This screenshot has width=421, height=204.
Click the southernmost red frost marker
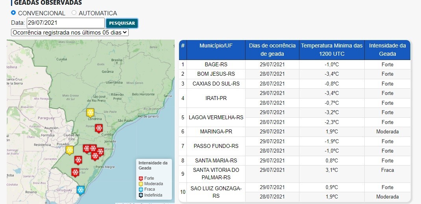point(75,172)
